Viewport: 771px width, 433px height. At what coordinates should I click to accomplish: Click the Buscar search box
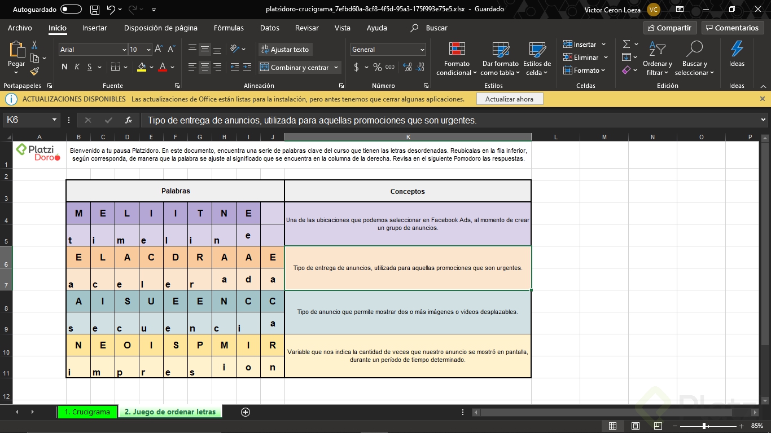[x=429, y=28]
